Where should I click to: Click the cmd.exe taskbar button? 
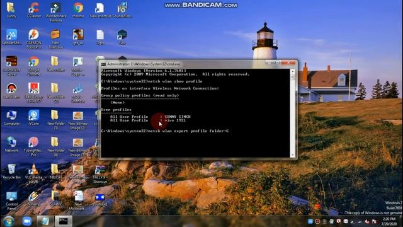pos(63,221)
